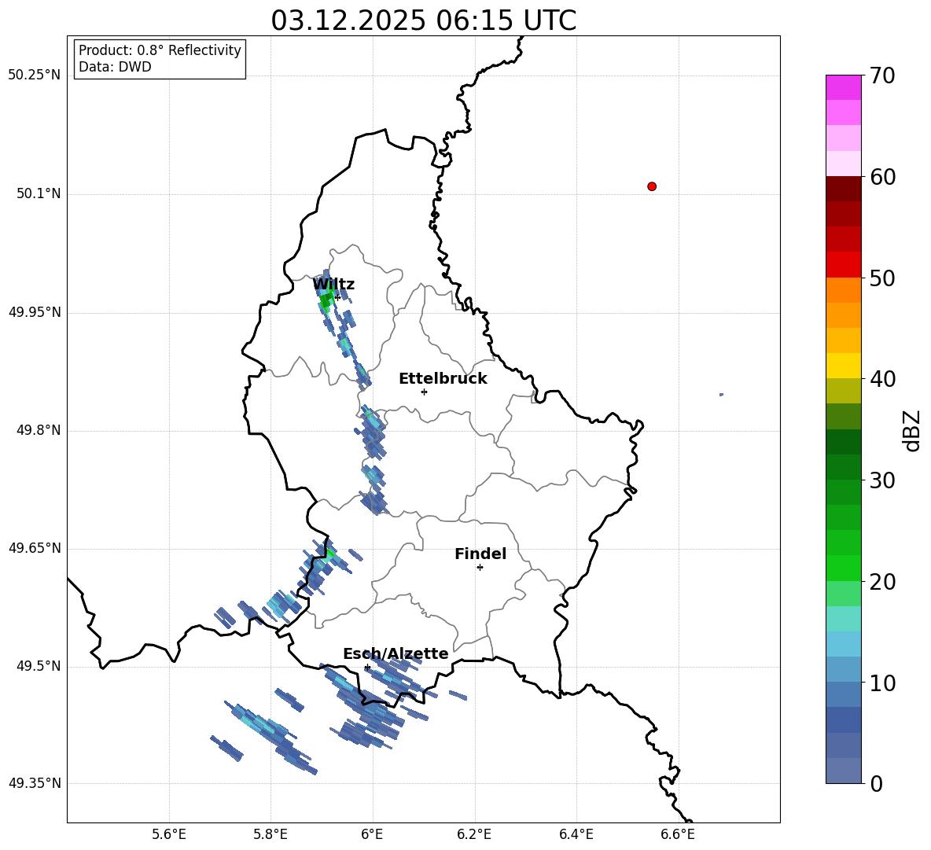Click the 5.8°E longitude label
931x850 pixels.
click(x=270, y=834)
